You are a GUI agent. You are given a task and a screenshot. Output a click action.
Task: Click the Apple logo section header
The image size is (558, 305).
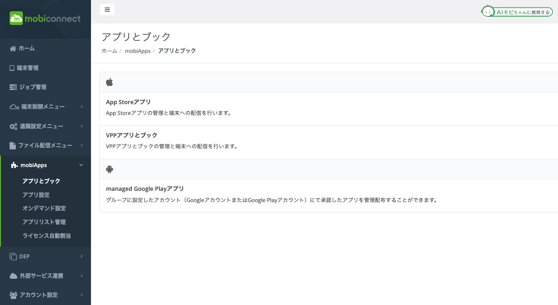(x=109, y=82)
